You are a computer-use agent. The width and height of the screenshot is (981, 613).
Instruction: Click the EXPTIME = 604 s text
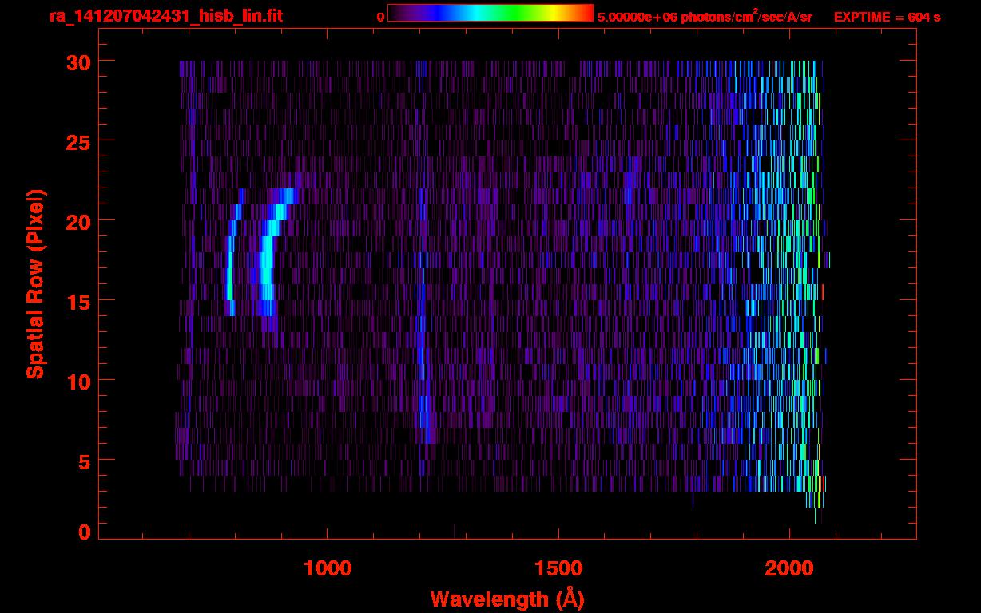coord(887,17)
